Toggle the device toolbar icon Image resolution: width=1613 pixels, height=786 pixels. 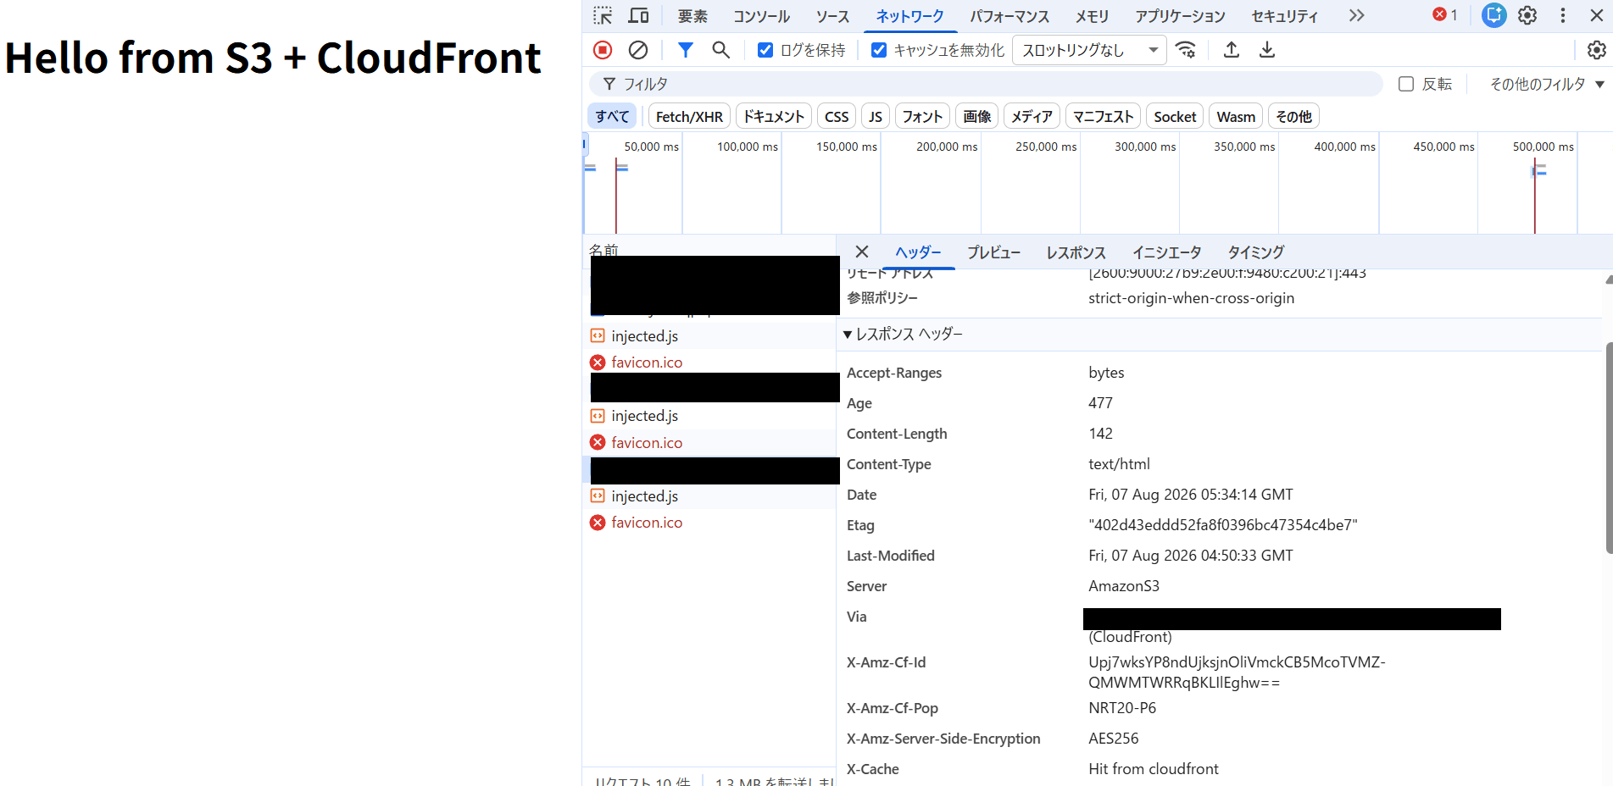638,16
